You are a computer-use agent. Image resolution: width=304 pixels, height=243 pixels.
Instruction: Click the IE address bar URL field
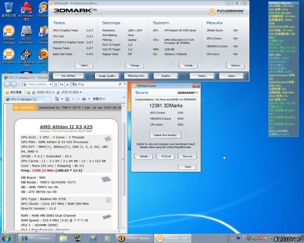coord(38,84)
